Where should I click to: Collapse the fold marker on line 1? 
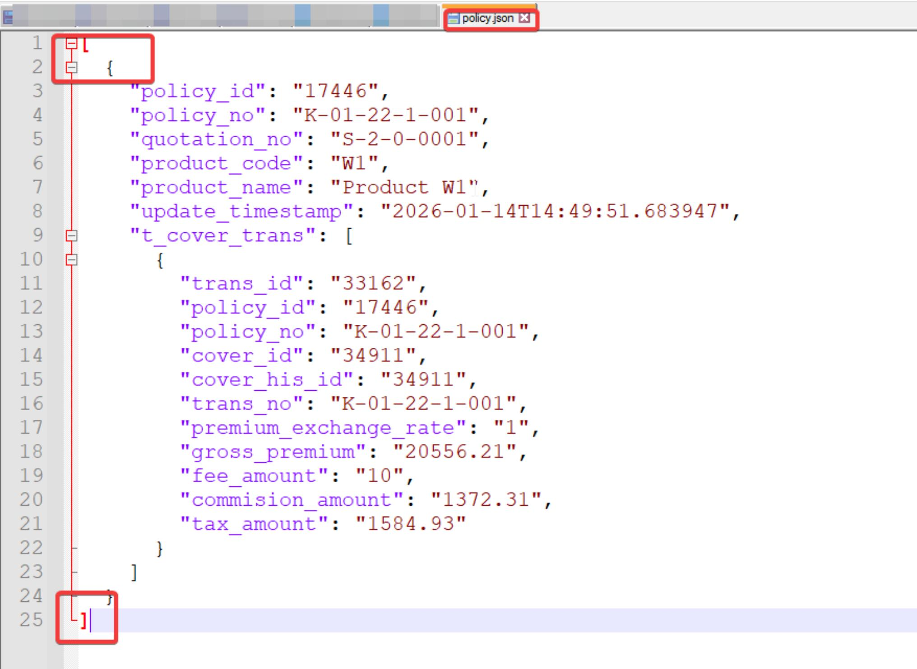71,43
